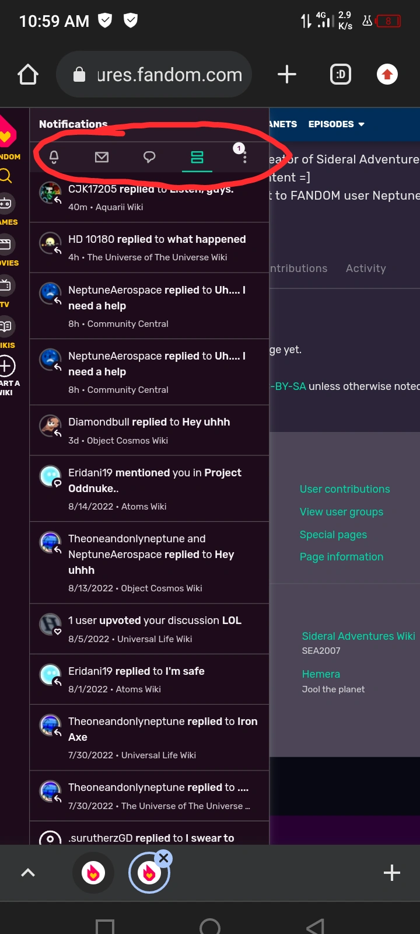Expand the EPISODES dropdown menu
The image size is (420, 934).
(x=337, y=124)
